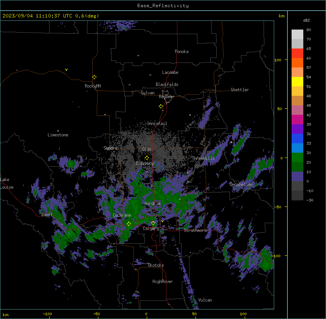
Task: Click the Cochrane town label
Action: pos(122,215)
